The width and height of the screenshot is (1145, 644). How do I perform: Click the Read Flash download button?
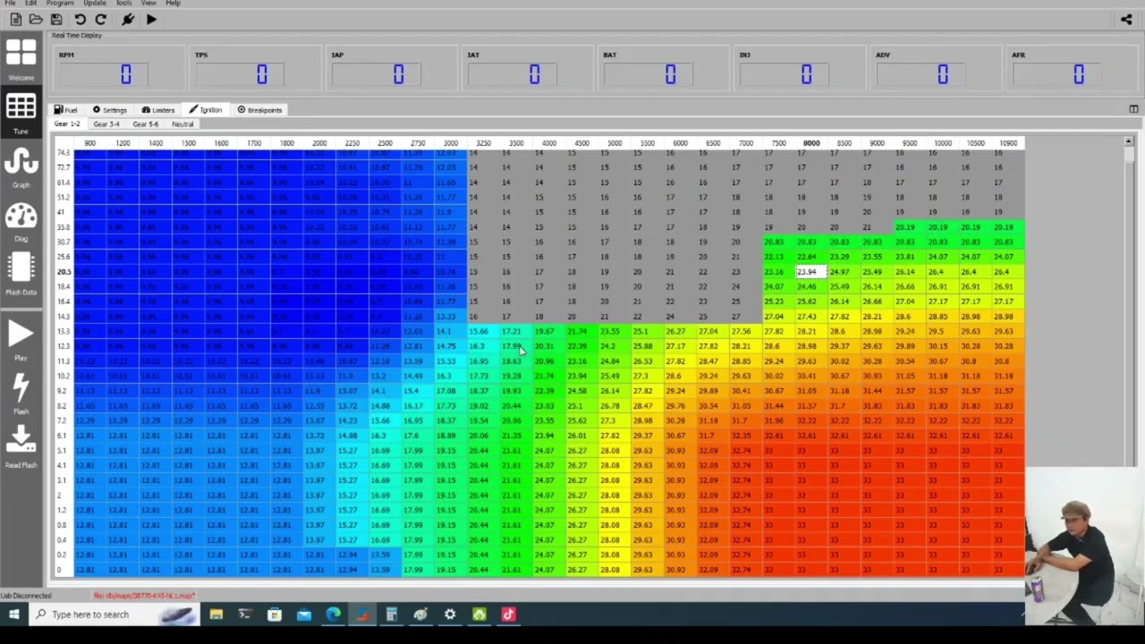click(21, 447)
